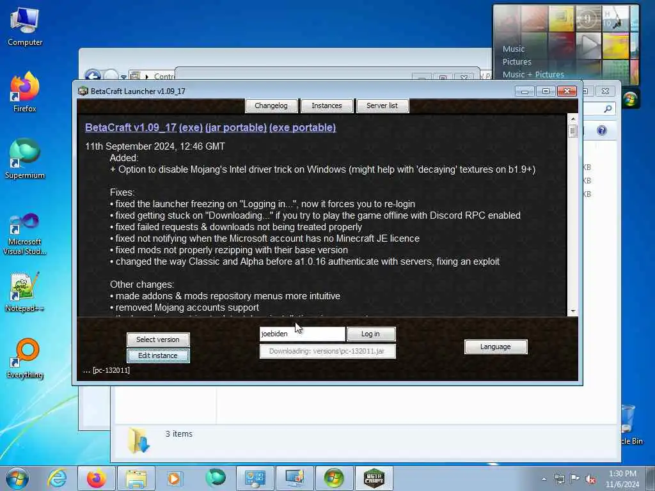Click the Windows-logo green orb taskbar icon
This screenshot has width=655, height=491.
(334, 478)
